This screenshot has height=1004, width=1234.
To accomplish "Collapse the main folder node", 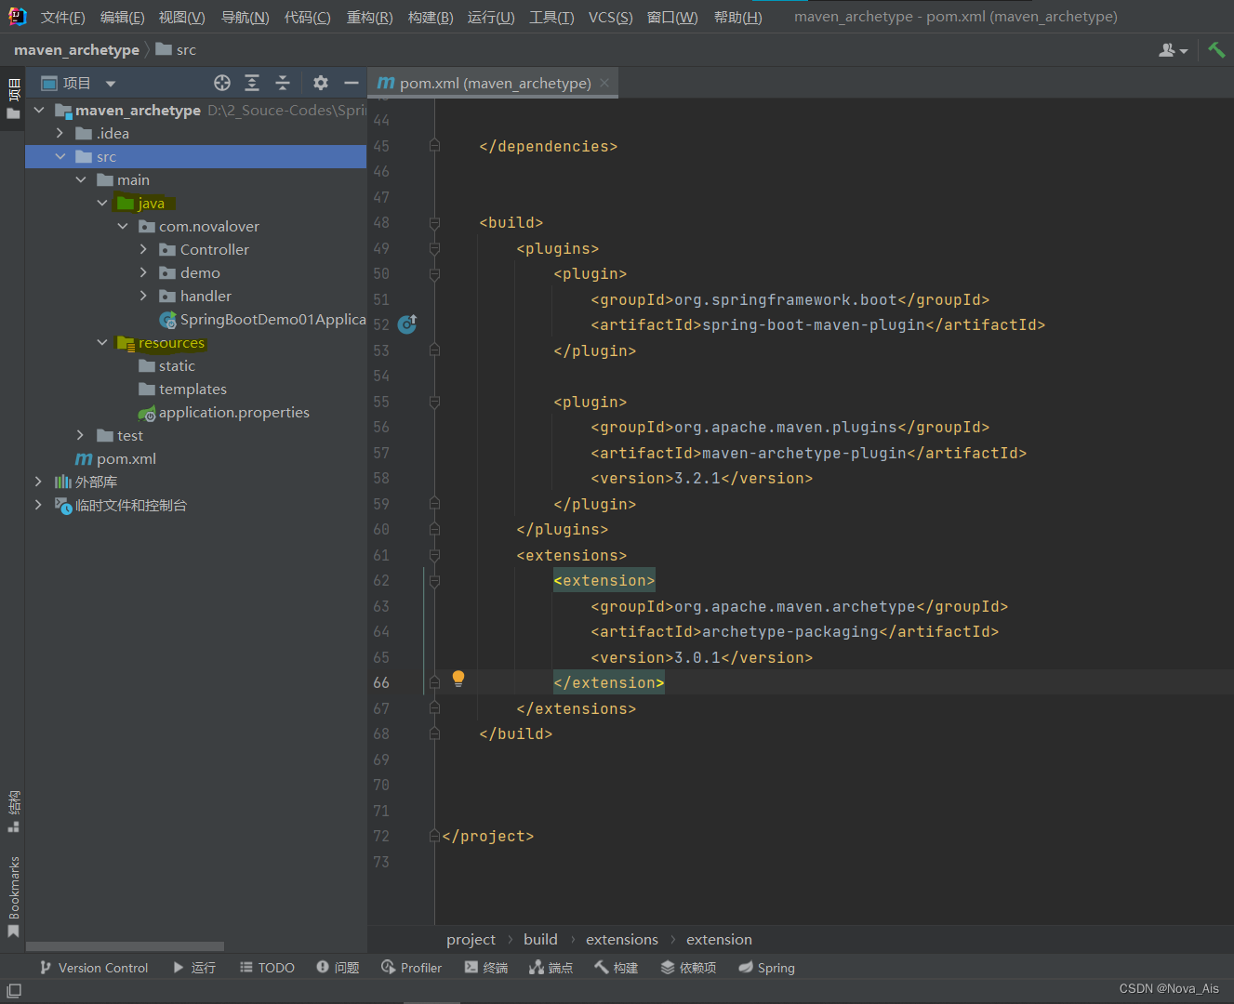I will click(81, 179).
